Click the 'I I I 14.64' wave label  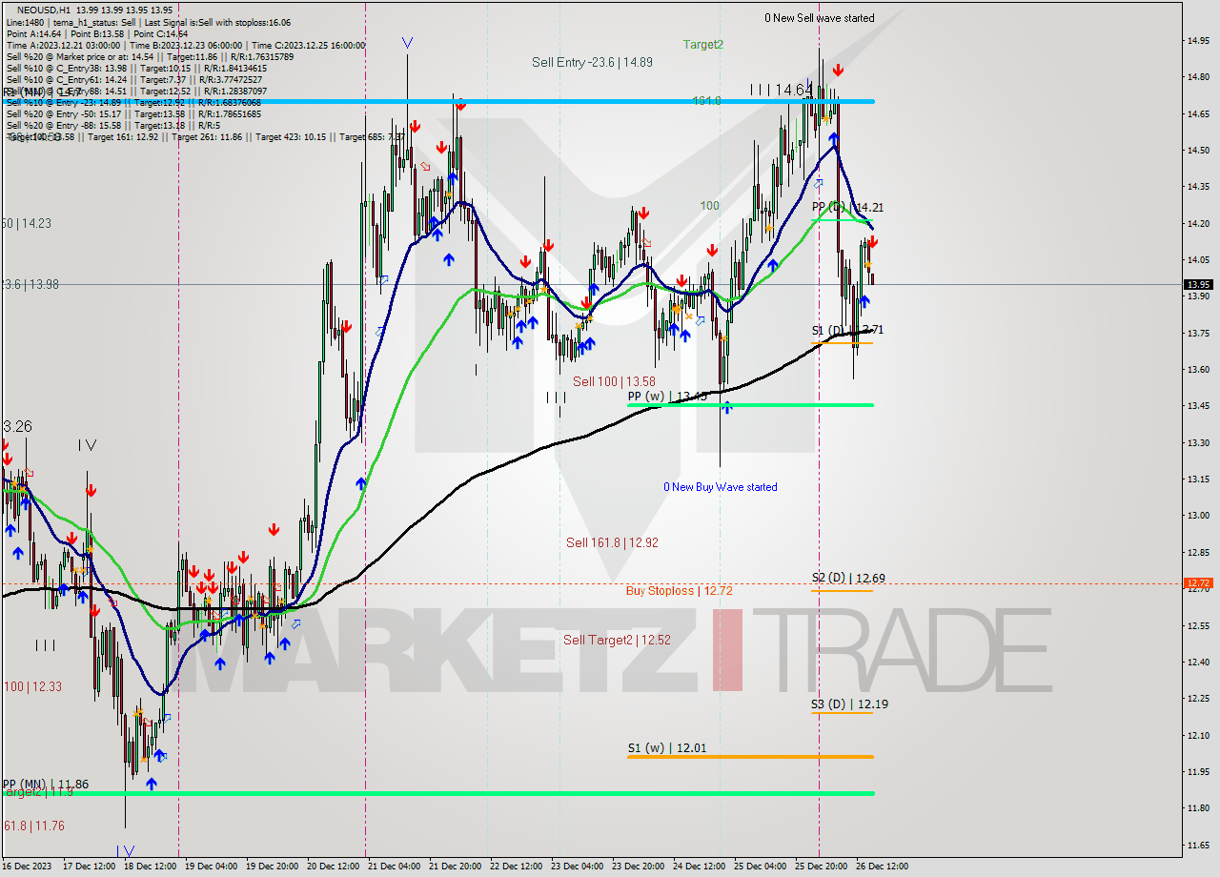[x=780, y=90]
